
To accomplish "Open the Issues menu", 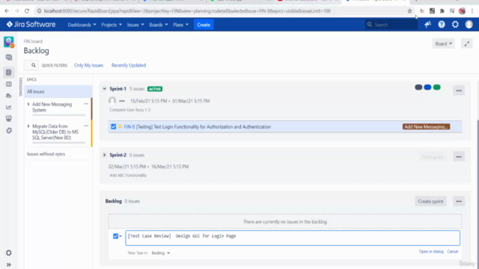I will [135, 25].
